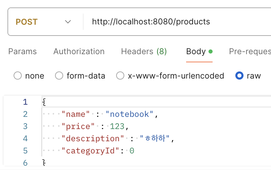
Task: Switch to the Params tab
Action: point(22,51)
